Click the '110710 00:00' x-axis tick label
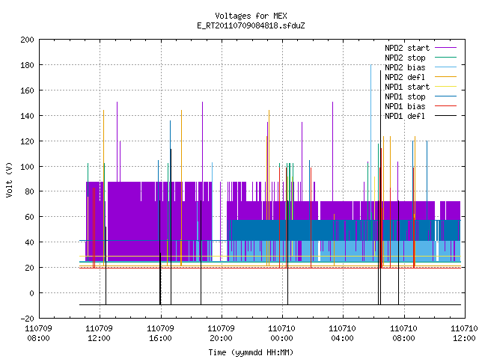479x359 pixels. click(281, 334)
